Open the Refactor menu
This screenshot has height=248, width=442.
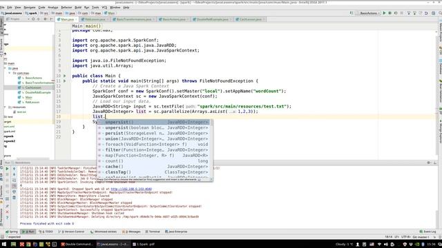click(x=66, y=8)
